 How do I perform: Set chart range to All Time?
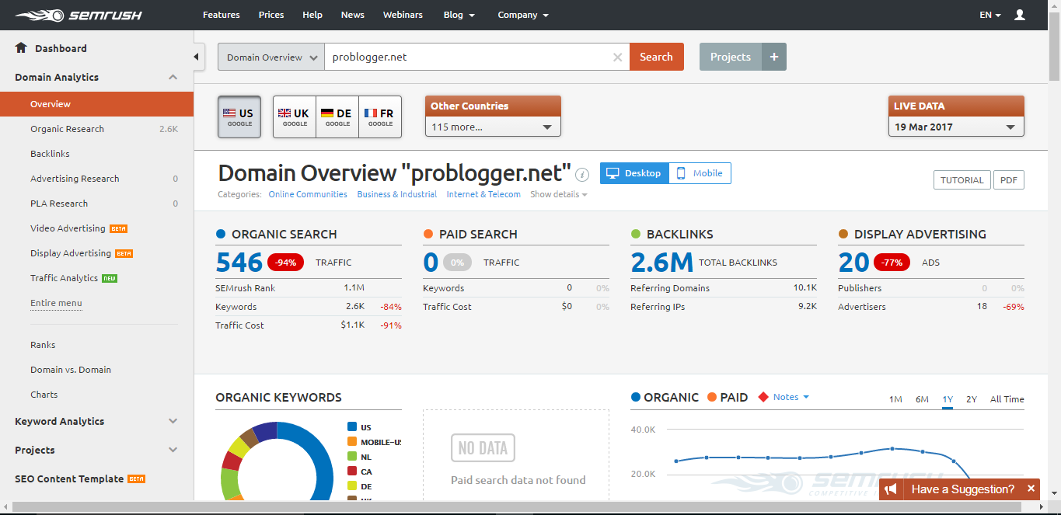(x=1007, y=399)
